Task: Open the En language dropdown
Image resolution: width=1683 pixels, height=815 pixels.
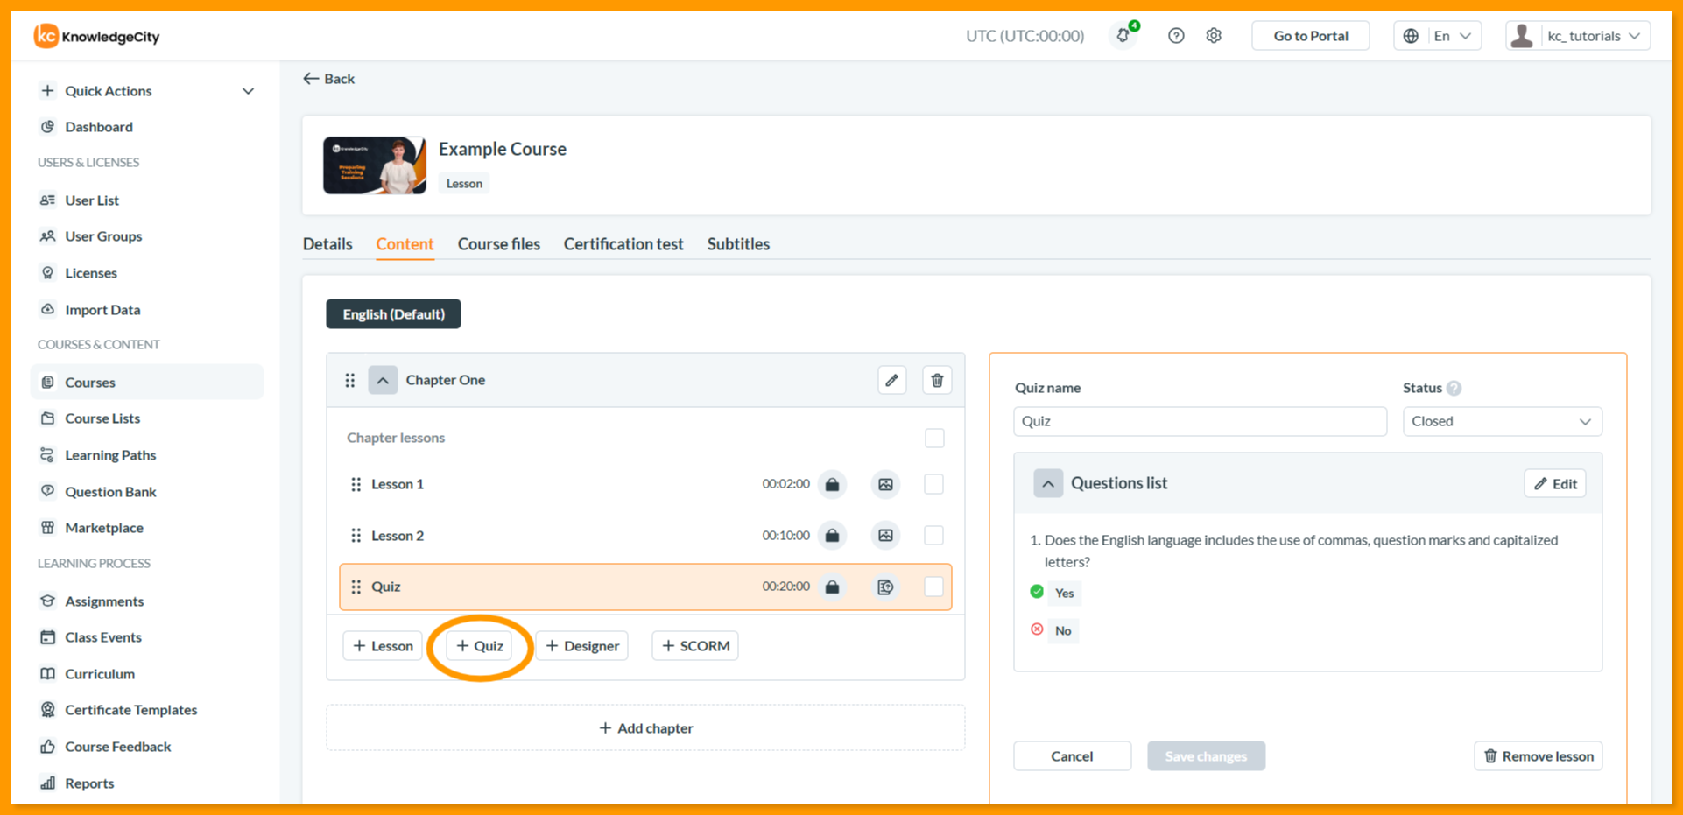Action: pyautogui.click(x=1437, y=36)
